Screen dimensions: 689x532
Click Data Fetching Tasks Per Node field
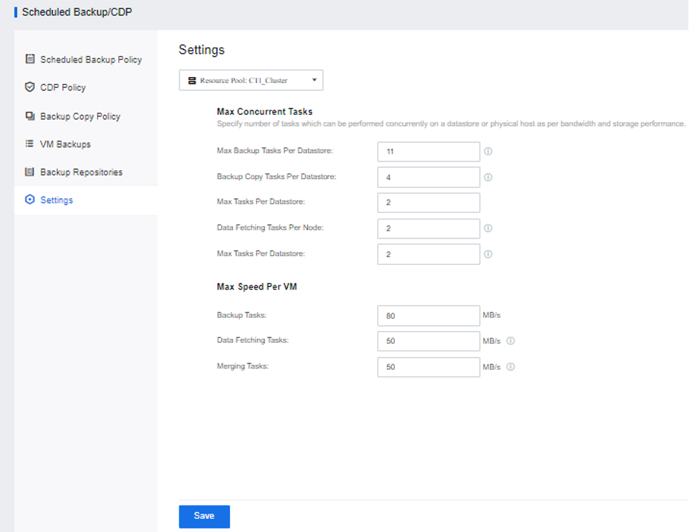(x=429, y=229)
